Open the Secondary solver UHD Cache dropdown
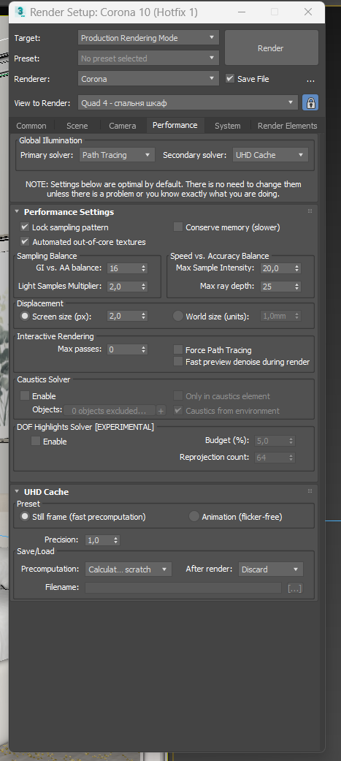This screenshot has width=341, height=761. click(270, 155)
